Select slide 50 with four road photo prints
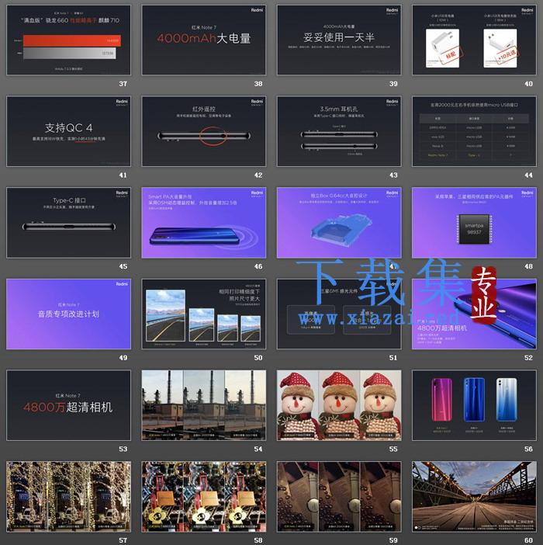Screen dimensions: 543x545 coord(204,314)
